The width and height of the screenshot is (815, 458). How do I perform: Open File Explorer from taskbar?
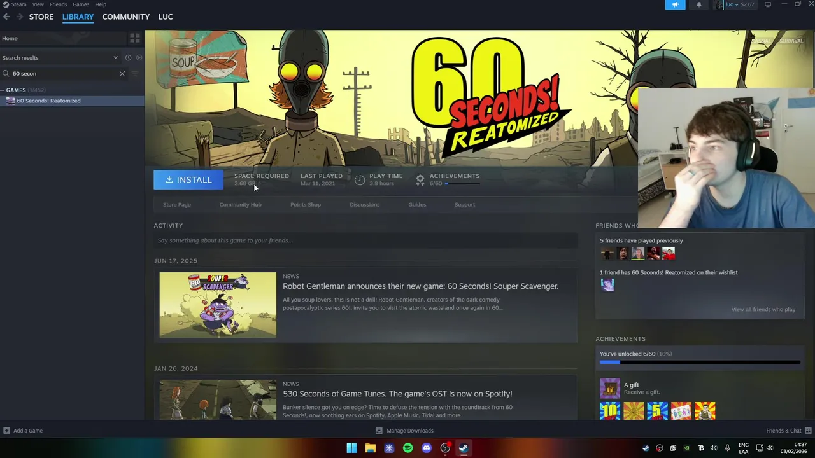(x=371, y=448)
